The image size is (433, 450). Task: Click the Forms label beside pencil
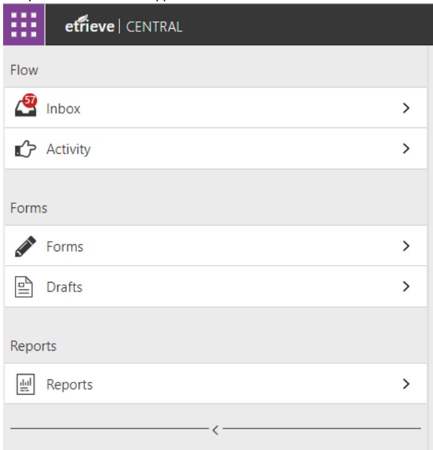pos(65,246)
